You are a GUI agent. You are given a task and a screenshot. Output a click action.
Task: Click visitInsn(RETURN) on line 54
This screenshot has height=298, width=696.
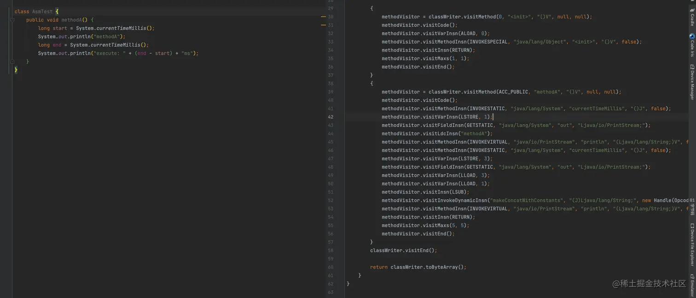click(x=428, y=217)
